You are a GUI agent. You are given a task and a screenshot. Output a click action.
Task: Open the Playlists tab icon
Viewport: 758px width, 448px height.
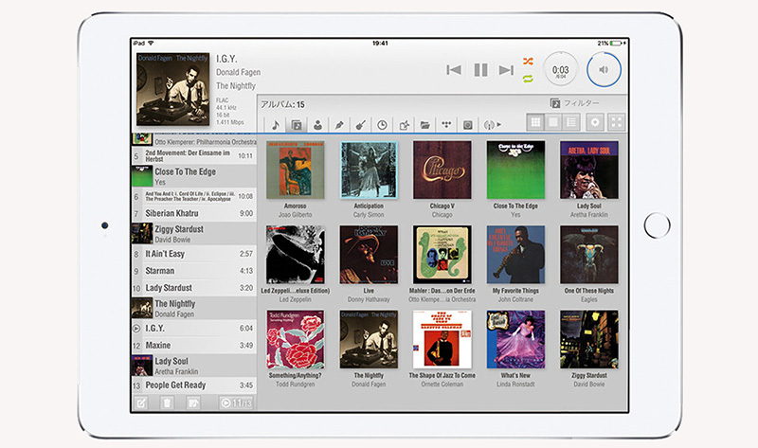click(x=404, y=125)
